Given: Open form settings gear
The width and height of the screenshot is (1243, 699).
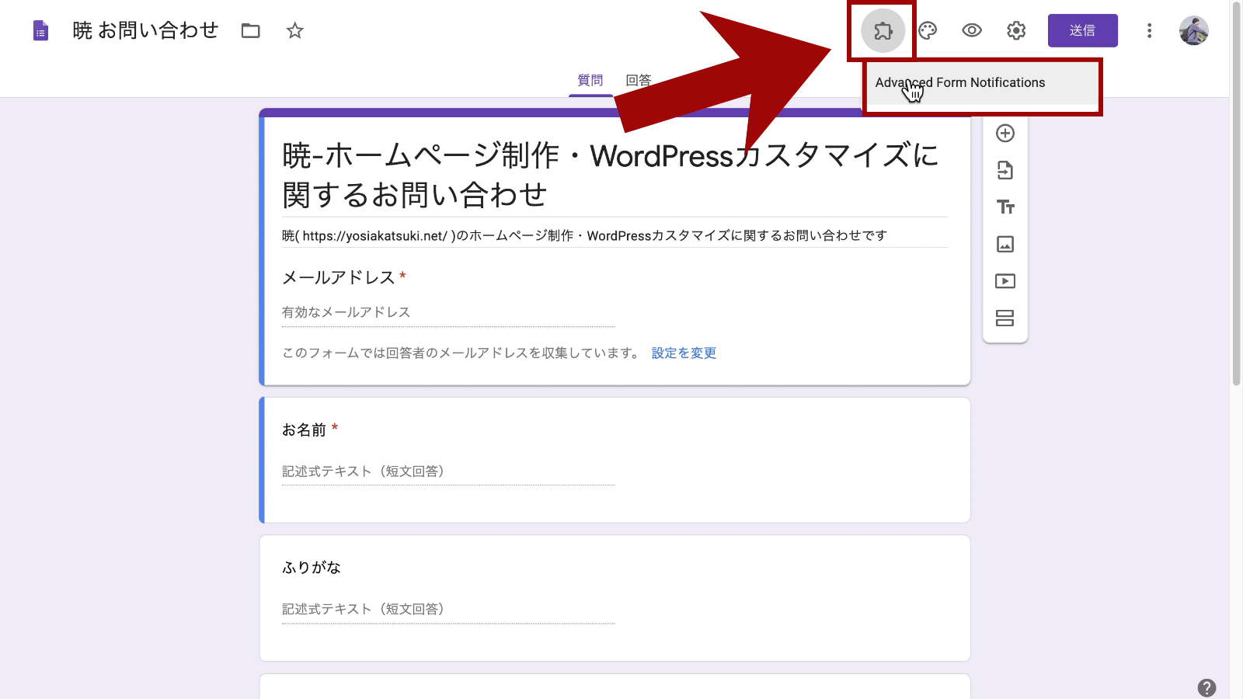Looking at the screenshot, I should pos(1016,30).
